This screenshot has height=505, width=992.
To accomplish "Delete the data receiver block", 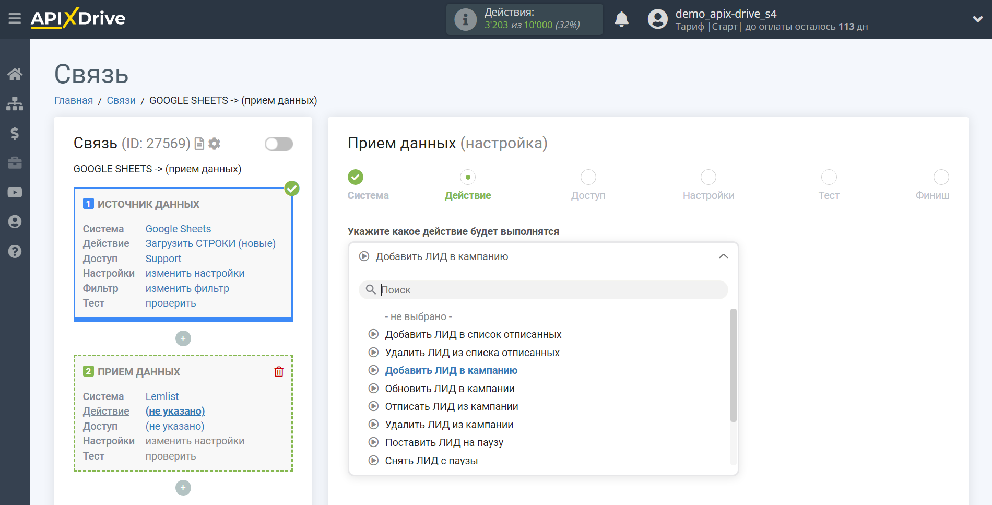I will 279,371.
